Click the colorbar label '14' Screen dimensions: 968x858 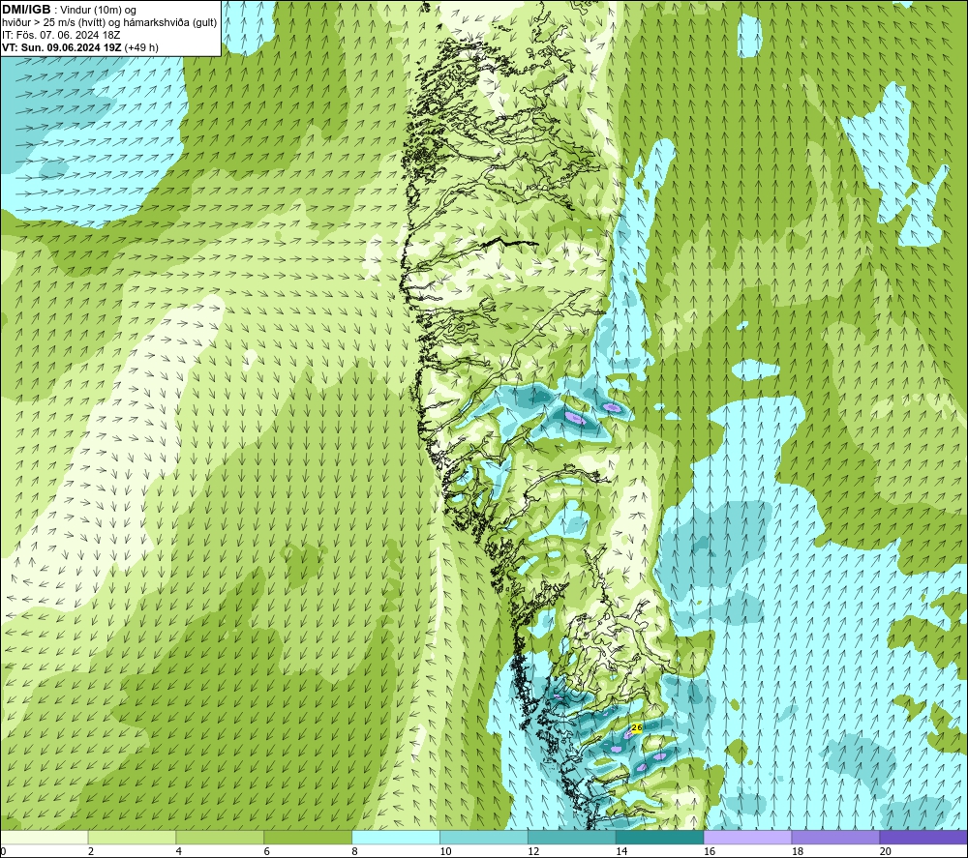point(621,852)
